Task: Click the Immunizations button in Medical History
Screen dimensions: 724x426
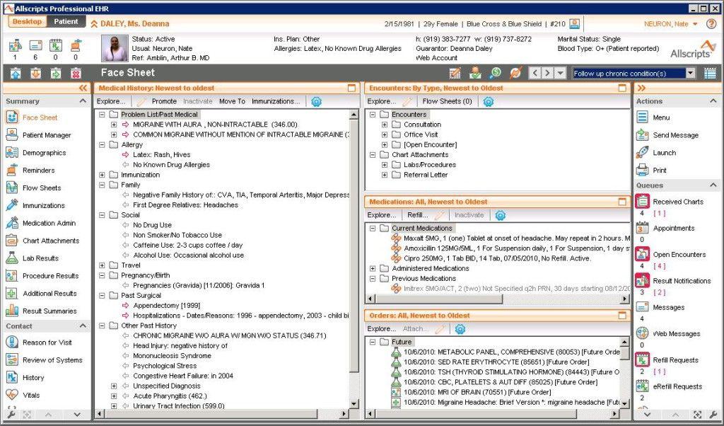Action: (276, 101)
